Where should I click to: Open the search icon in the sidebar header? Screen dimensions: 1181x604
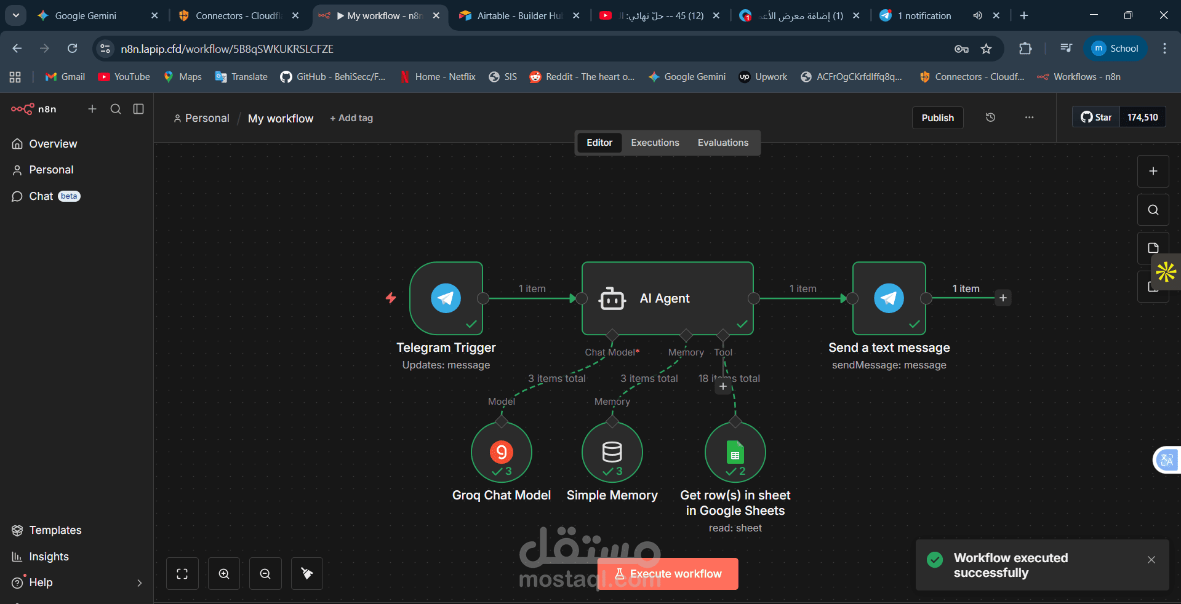116,109
